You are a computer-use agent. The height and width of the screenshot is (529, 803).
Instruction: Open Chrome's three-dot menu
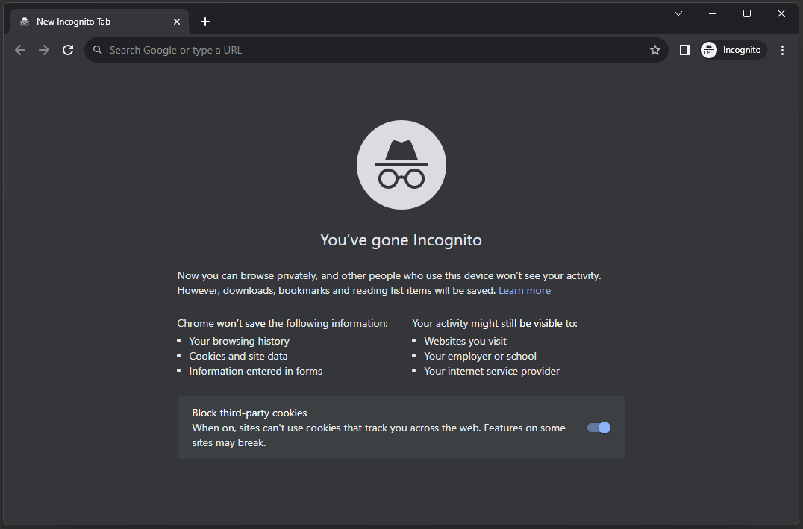(x=782, y=50)
